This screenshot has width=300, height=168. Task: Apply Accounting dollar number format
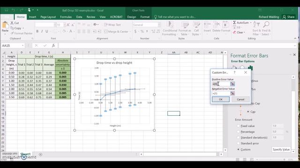click(x=135, y=31)
